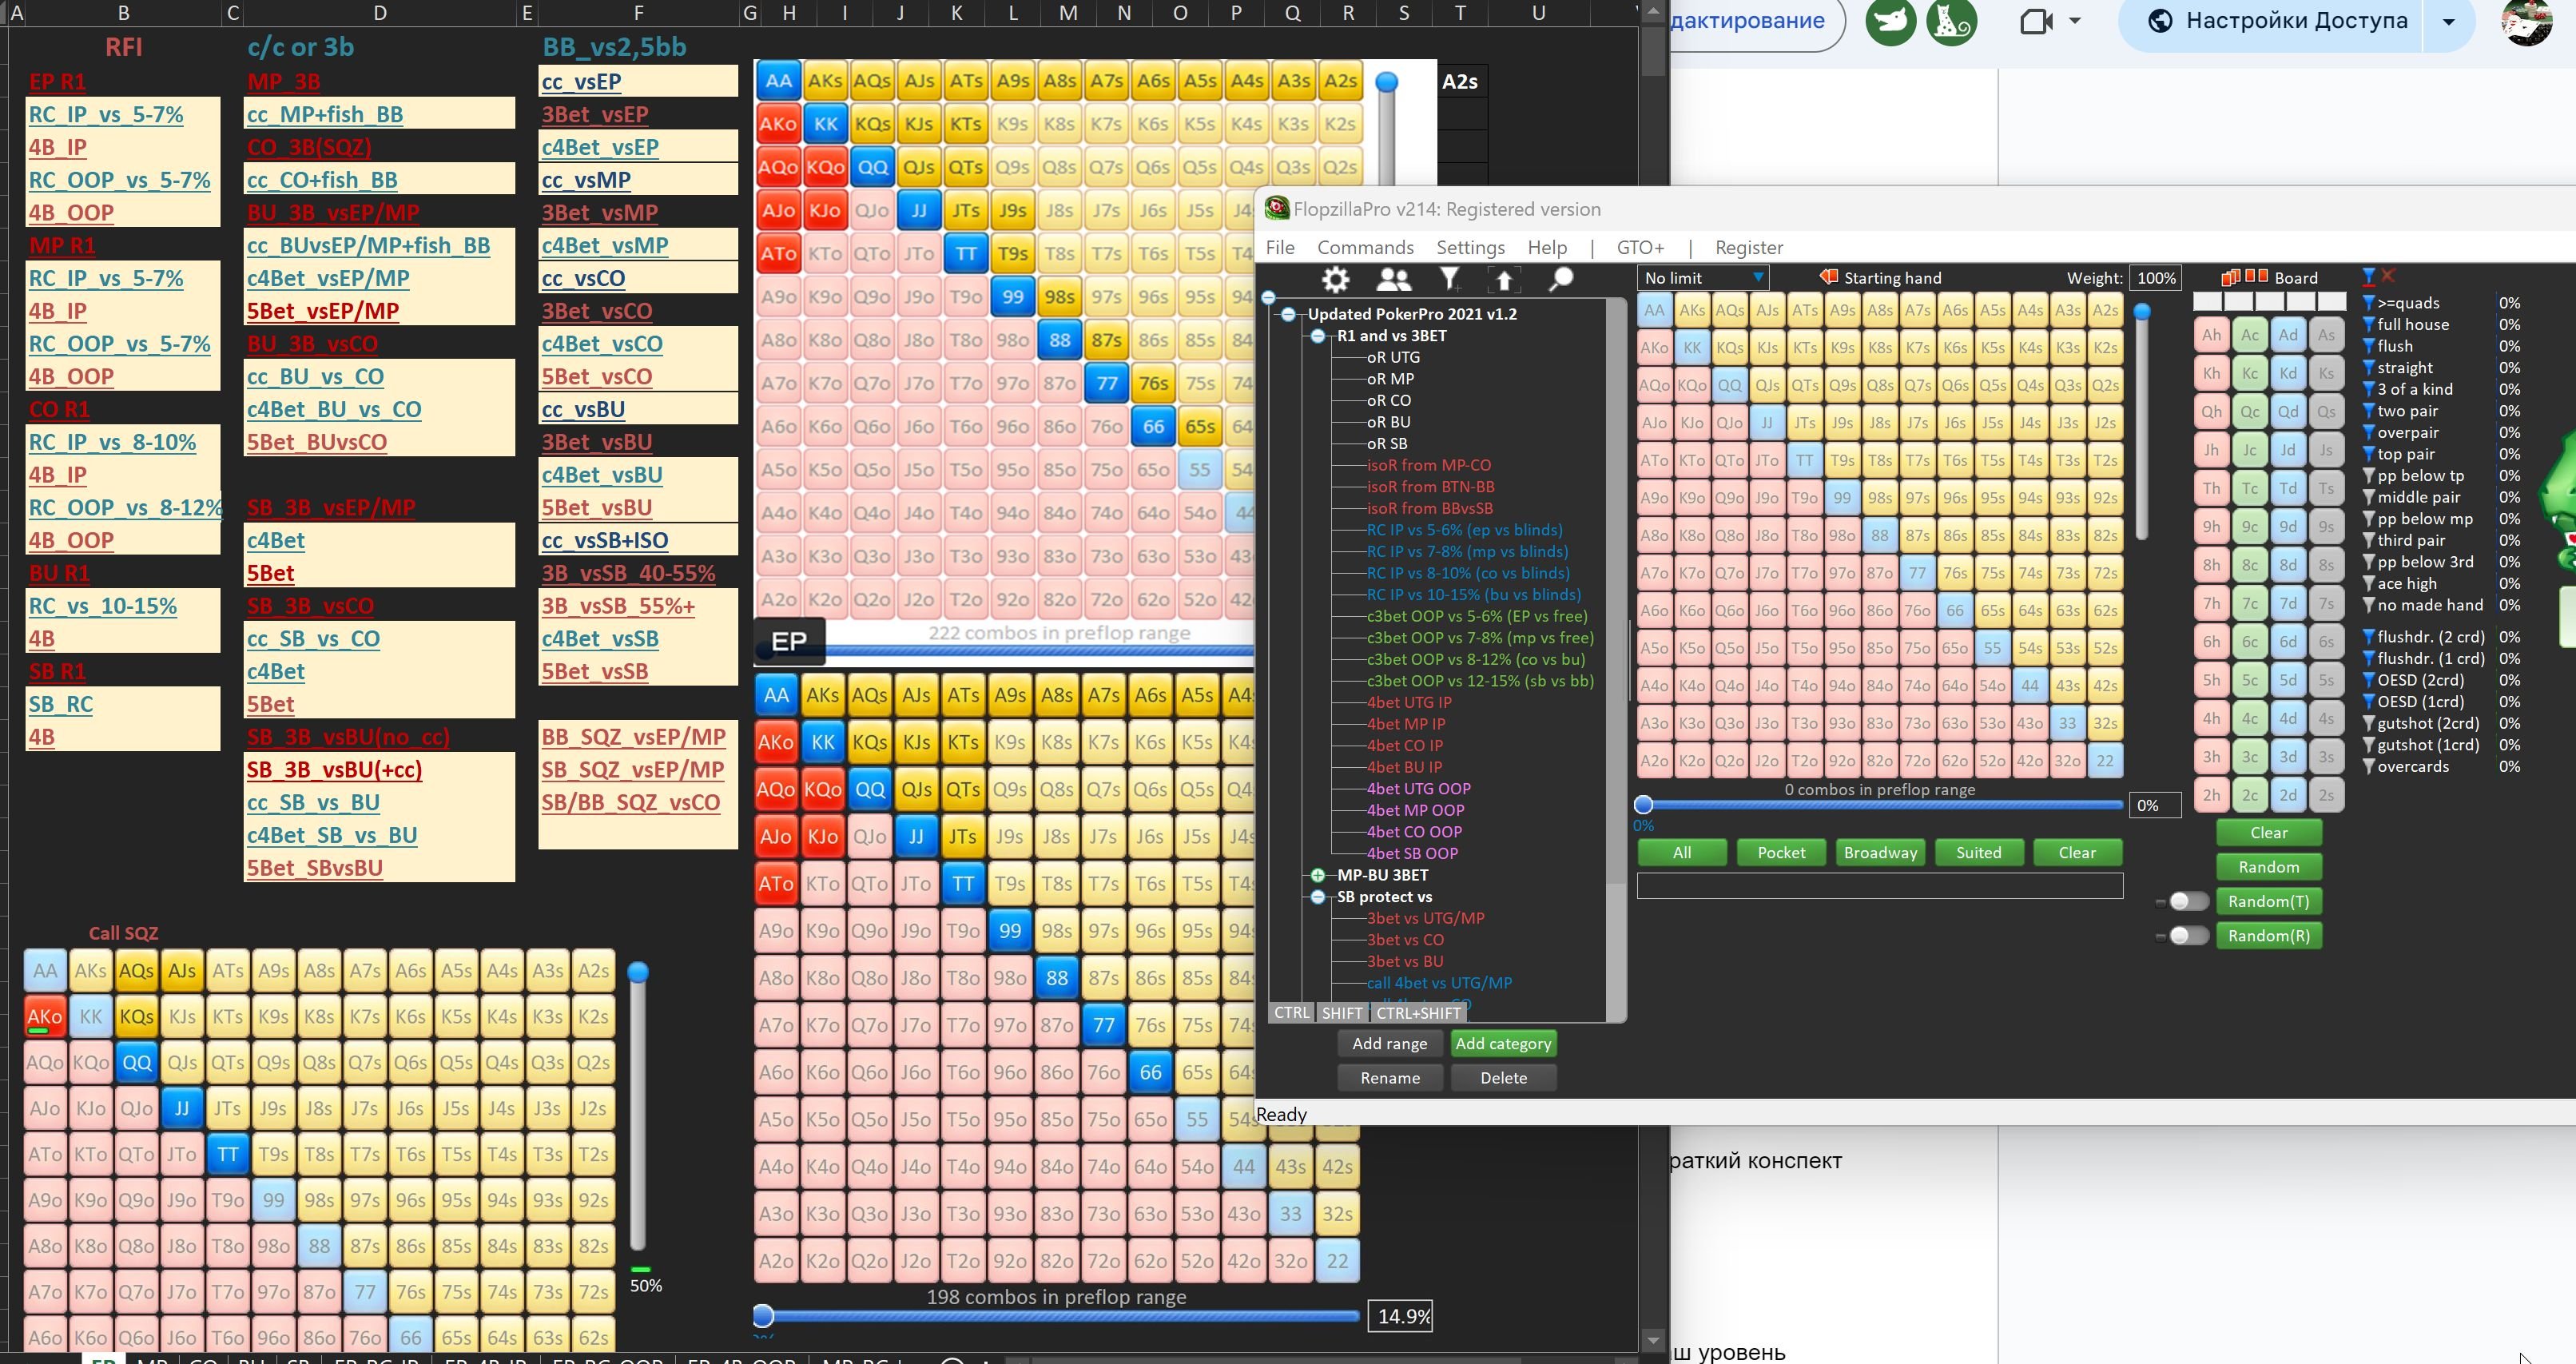Click the video camera meeting icon
Screen dimensions: 2576x1364
click(2036, 21)
